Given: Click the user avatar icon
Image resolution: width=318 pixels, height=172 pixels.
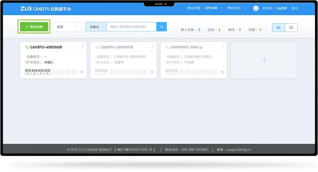Looking at the screenshot, I should tap(256, 8).
